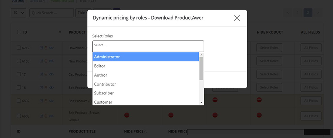Toggle the select-all checkbox next to ID header

click(x=19, y=32)
